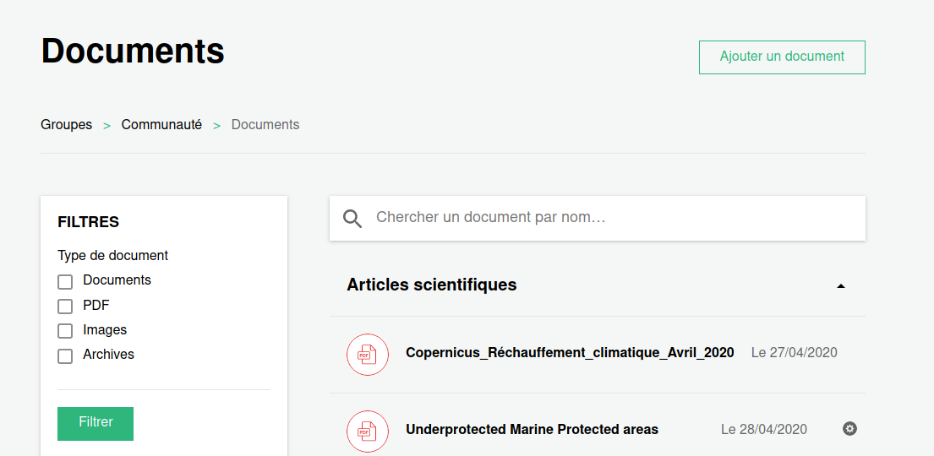Open PDF icon for Underprotected Marine document
This screenshot has height=456, width=934.
click(368, 431)
